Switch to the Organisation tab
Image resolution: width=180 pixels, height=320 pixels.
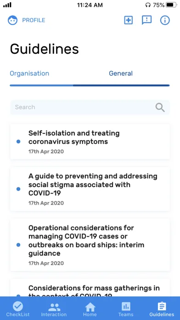(29, 74)
